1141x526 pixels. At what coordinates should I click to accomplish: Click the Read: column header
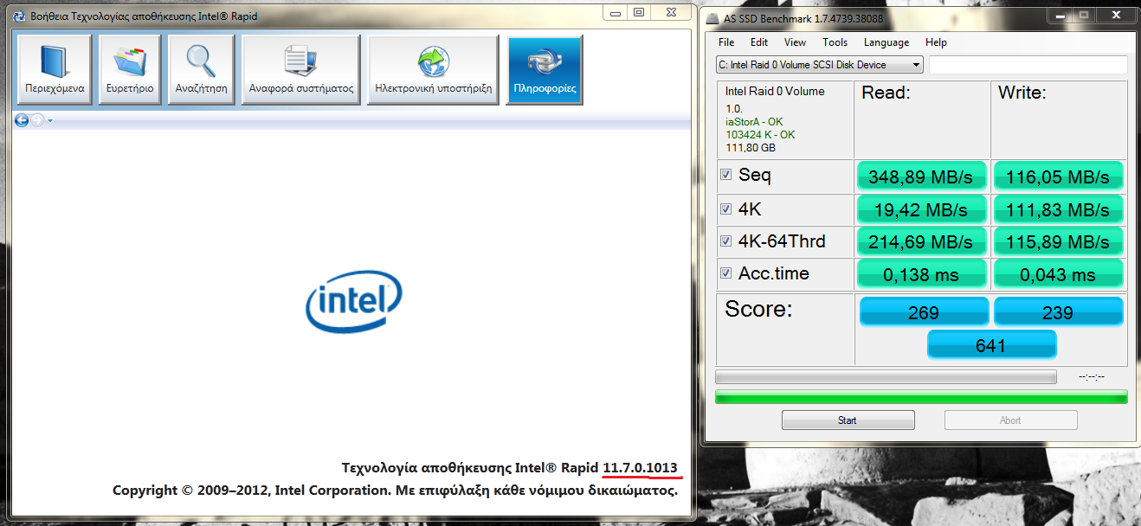[x=886, y=93]
